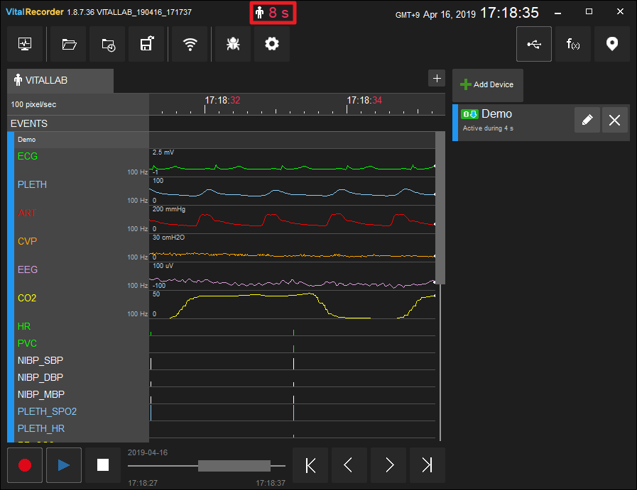Jump to the end of recording

pyautogui.click(x=427, y=465)
